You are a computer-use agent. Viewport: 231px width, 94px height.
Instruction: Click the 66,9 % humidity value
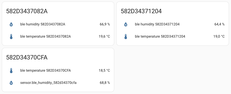click(x=105, y=24)
